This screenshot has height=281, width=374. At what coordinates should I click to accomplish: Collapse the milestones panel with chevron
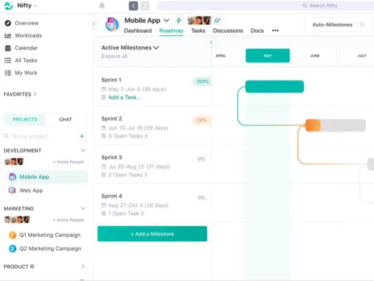click(x=211, y=42)
